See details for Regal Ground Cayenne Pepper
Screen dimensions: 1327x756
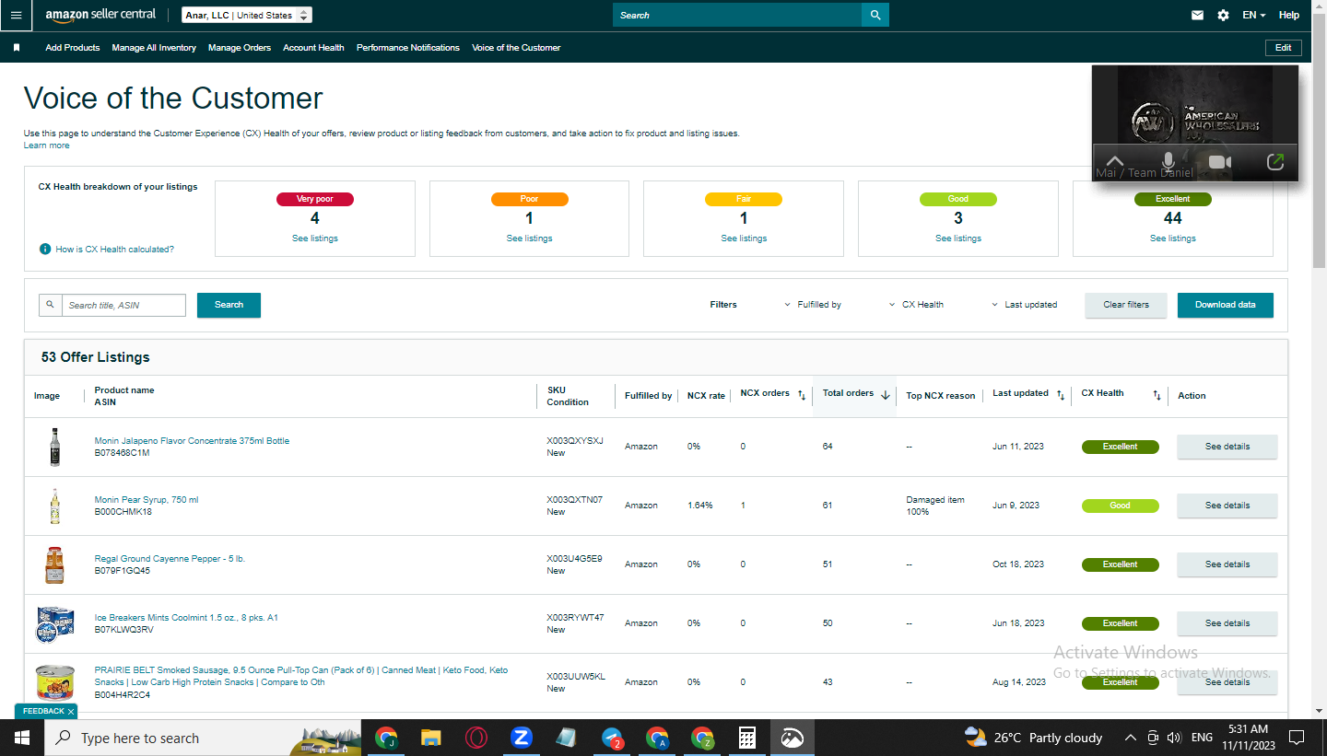(x=1227, y=564)
